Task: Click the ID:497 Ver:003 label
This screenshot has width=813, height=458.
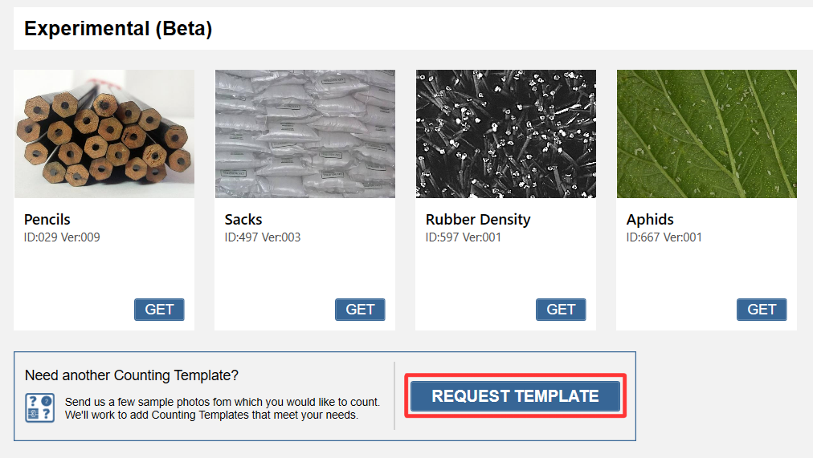Action: point(263,237)
